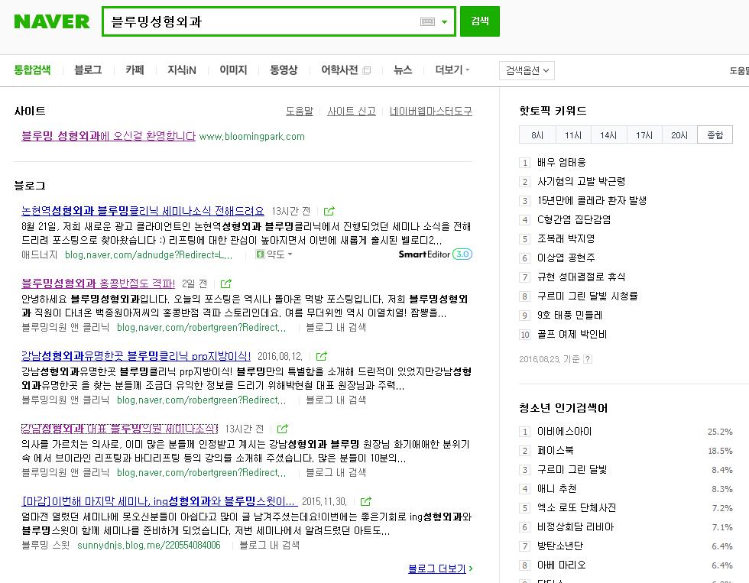
Task: Select the 11시 hot topic tab
Action: tap(573, 135)
